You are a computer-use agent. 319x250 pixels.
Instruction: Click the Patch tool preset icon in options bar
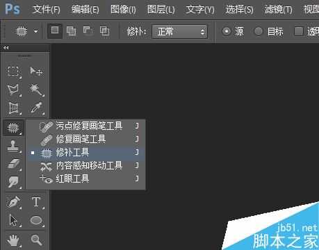(22, 31)
